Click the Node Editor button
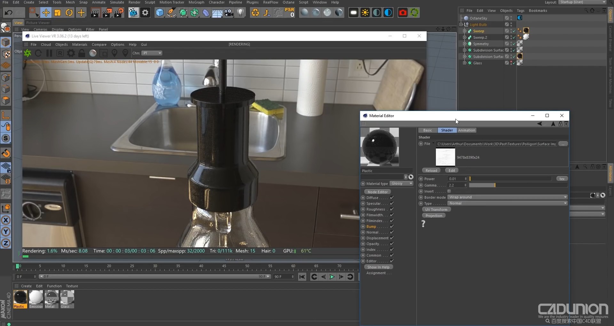This screenshot has width=614, height=326. point(377,192)
